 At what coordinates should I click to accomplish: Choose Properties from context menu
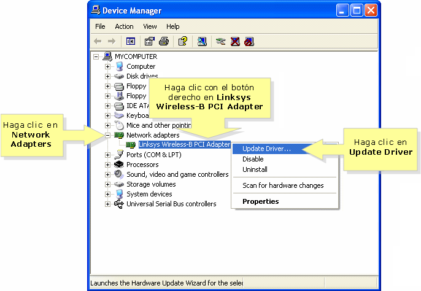285,201
